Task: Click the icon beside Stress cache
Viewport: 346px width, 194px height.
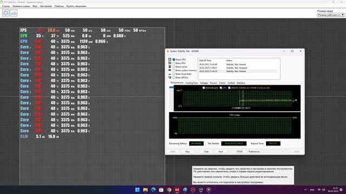Action: click(x=170, y=67)
